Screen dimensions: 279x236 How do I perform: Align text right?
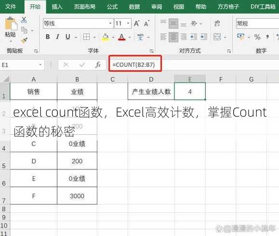coord(184,37)
